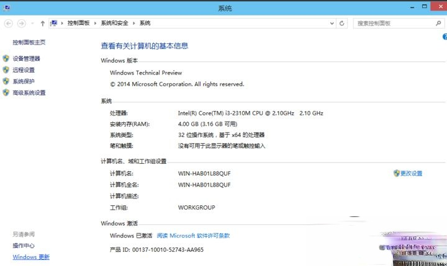447x266 pixels.
Task: Click system type text 32 位操作系统
Action: tap(222, 135)
